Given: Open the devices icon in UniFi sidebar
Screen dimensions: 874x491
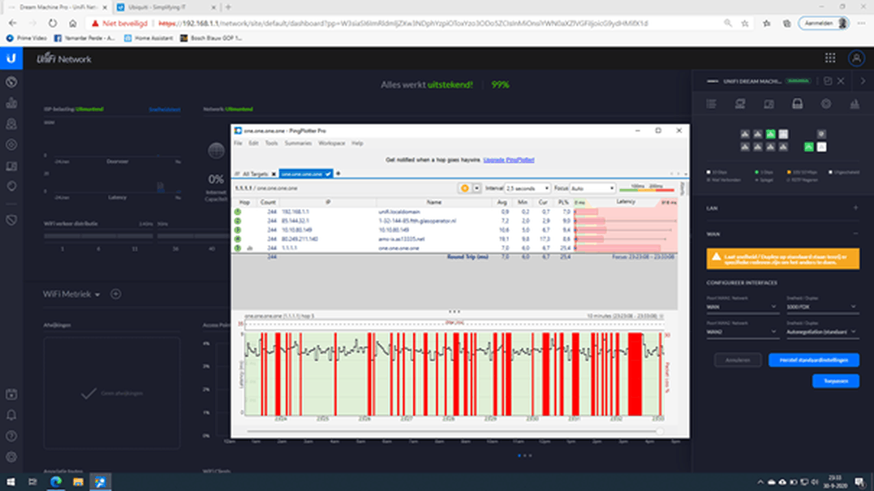Looking at the screenshot, I should tap(11, 166).
